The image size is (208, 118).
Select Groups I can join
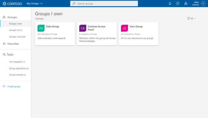pyautogui.click(x=17, y=37)
